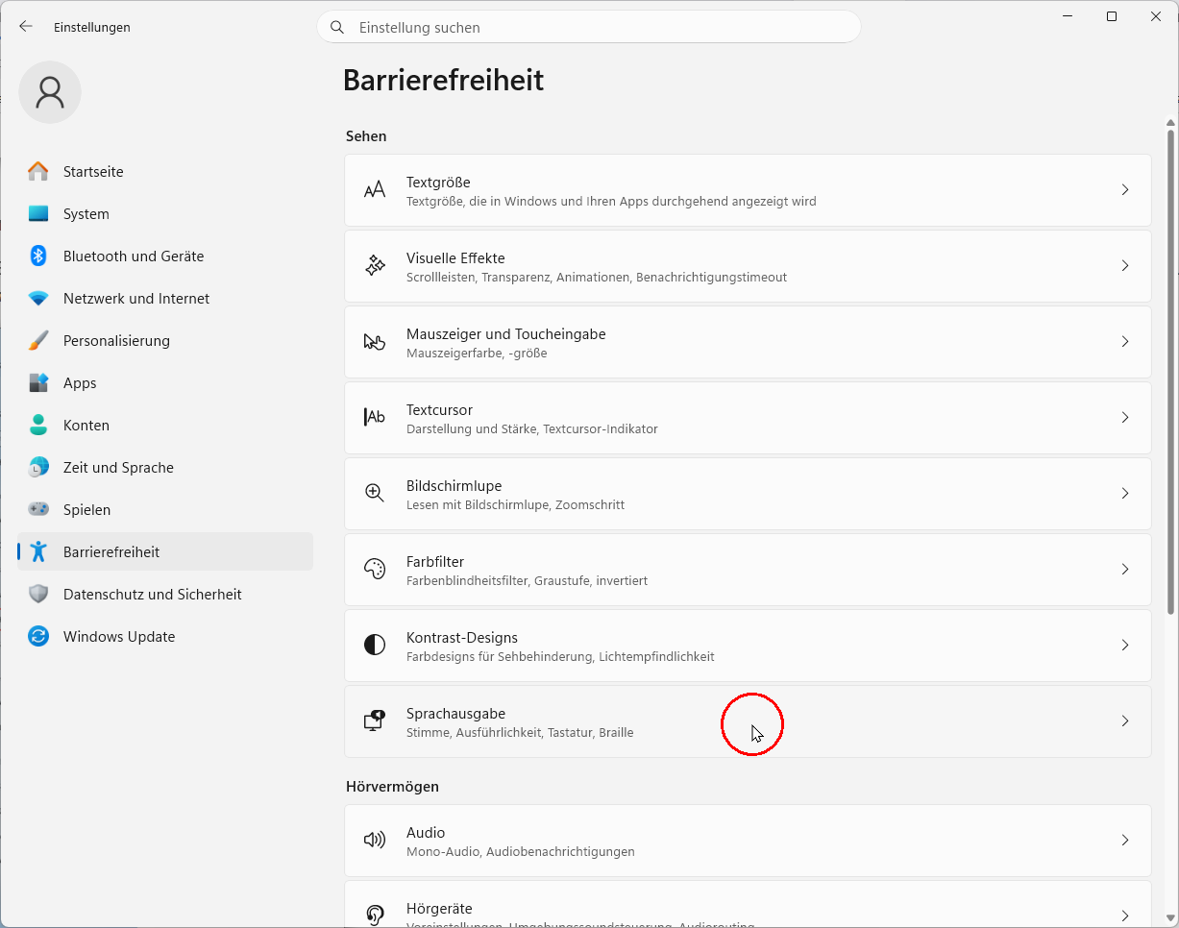Click 'Einstellungen' window title text
This screenshot has width=1179, height=928.
coord(92,28)
